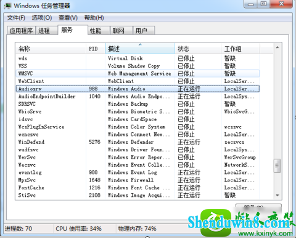Select the wcncsvc service row
Image resolution: width=296 pixels, height=238 pixels.
[138, 135]
